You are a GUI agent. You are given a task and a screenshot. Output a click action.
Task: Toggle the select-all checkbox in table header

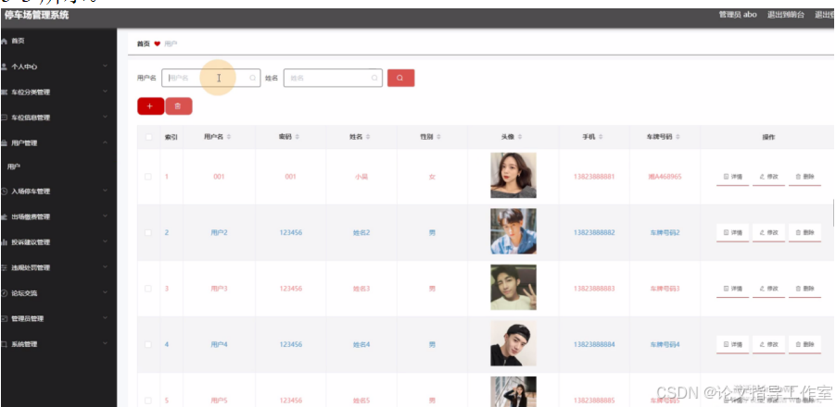click(x=148, y=137)
